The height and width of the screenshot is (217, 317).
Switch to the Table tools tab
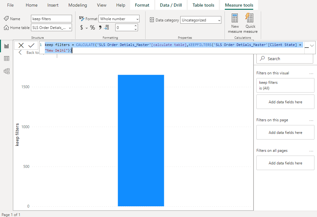click(203, 5)
